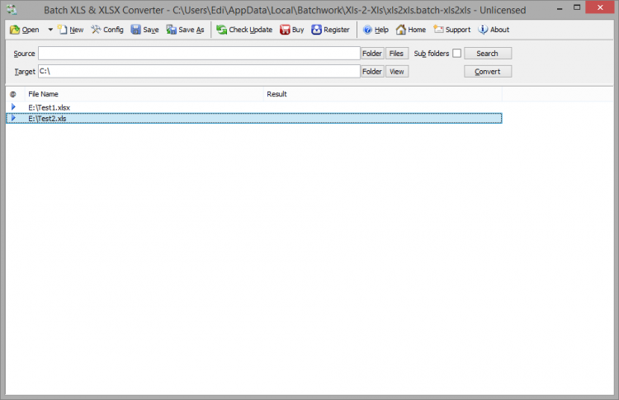Open Help

pyautogui.click(x=376, y=30)
